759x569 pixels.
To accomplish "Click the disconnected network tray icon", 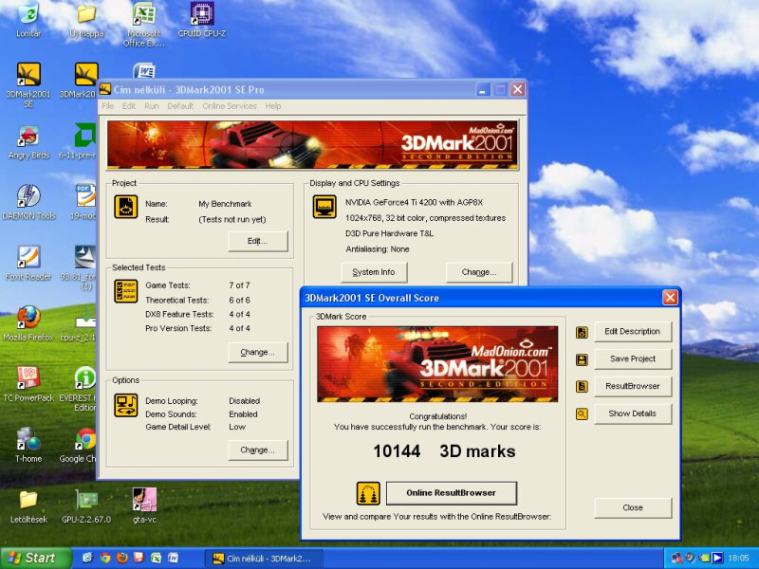I will (677, 558).
